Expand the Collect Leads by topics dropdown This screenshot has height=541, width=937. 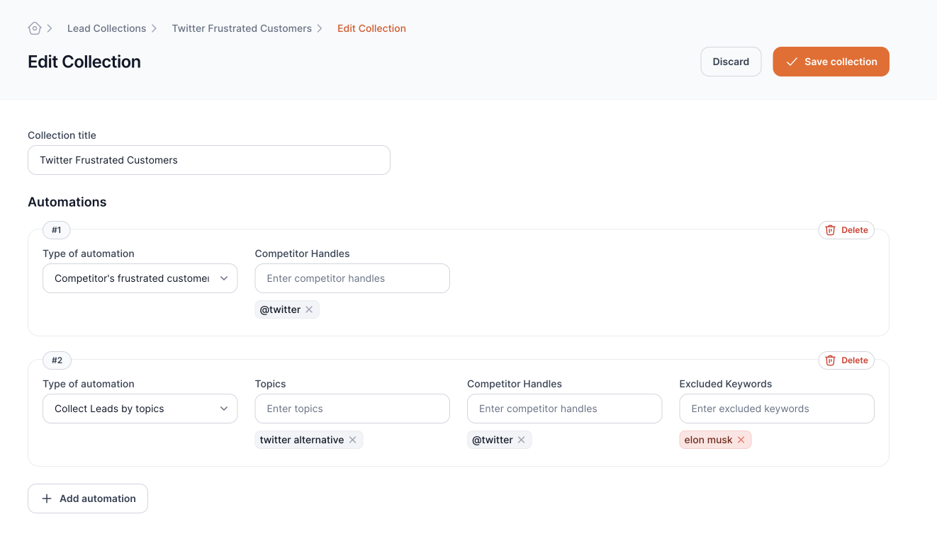tap(140, 409)
